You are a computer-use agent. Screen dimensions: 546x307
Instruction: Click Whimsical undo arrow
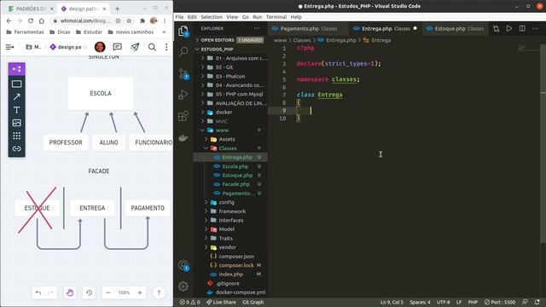[x=38, y=293]
